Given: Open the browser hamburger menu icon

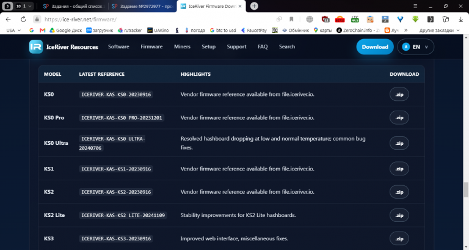Looking at the screenshot, I should click(x=415, y=6).
